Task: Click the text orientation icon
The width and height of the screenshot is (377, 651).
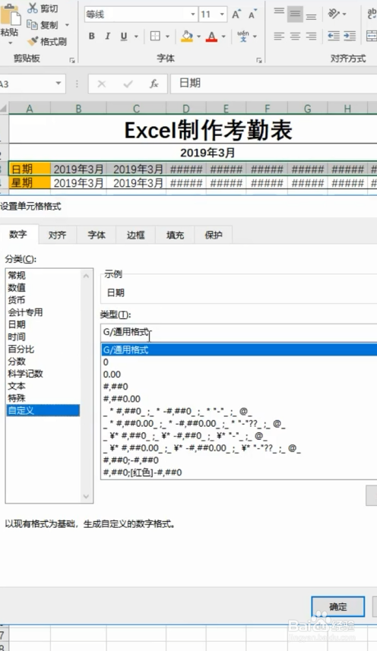Action: pyautogui.click(x=334, y=14)
